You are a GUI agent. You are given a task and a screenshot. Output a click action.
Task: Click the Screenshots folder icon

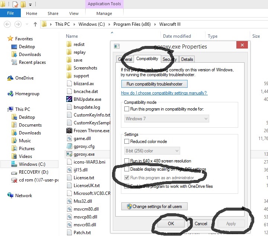click(x=69, y=68)
